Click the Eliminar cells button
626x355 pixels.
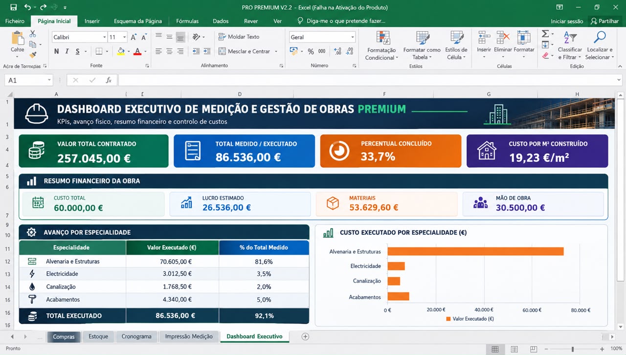pos(503,44)
